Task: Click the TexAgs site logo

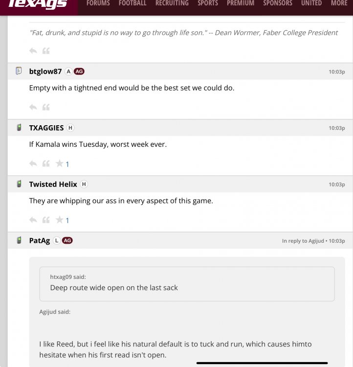Action: coord(38,5)
